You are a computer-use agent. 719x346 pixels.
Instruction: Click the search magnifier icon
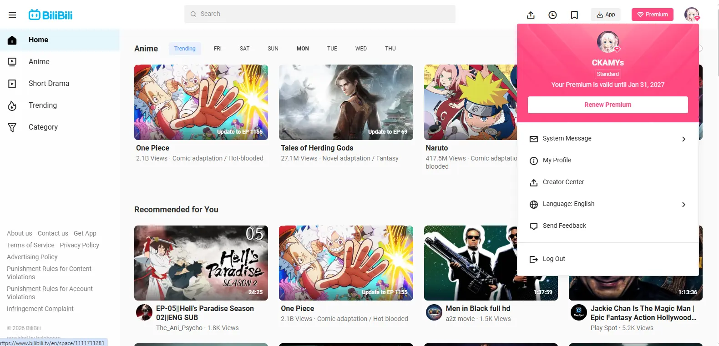(x=193, y=14)
